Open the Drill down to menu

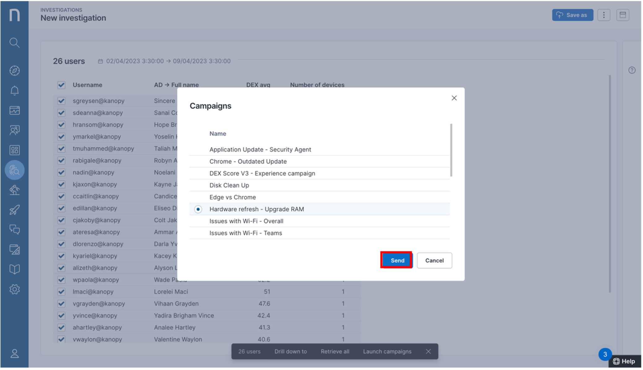pyautogui.click(x=290, y=351)
